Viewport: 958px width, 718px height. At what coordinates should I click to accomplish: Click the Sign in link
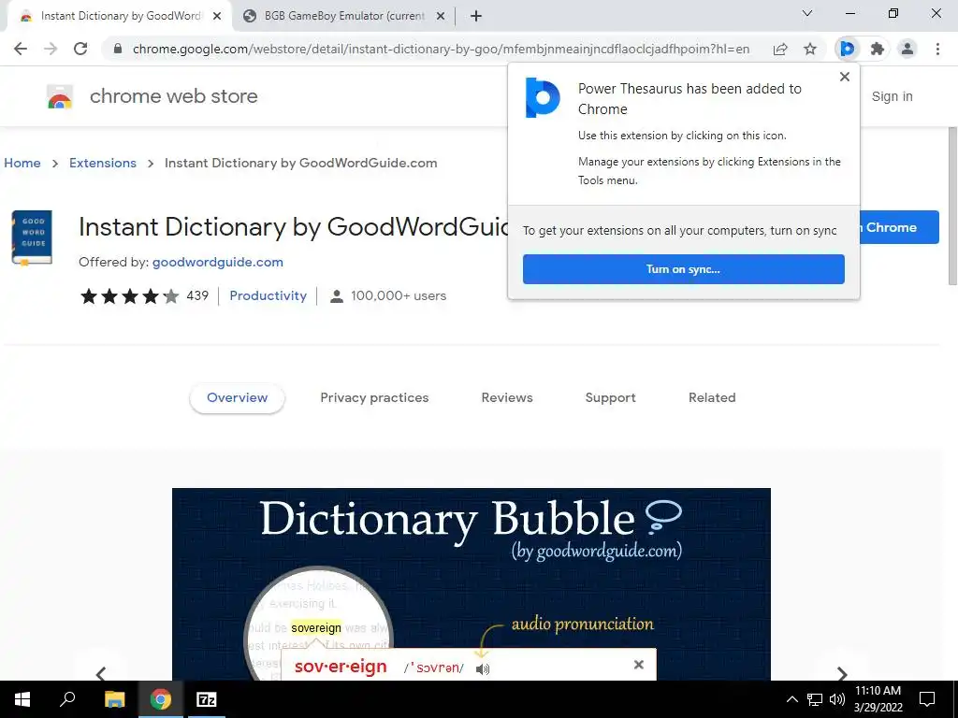pos(892,96)
